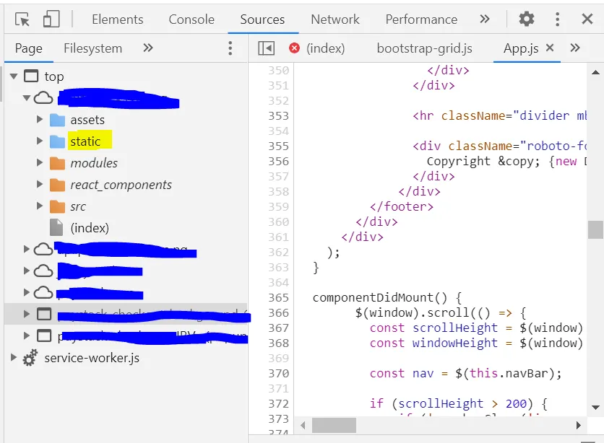Viewport: 604px width, 443px height.
Task: Select the Page navigator tab
Action: click(x=28, y=48)
